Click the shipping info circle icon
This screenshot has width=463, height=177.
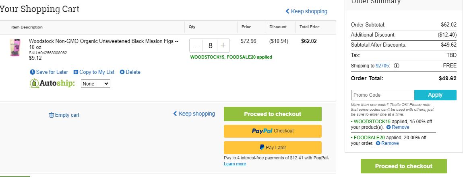click(x=397, y=66)
